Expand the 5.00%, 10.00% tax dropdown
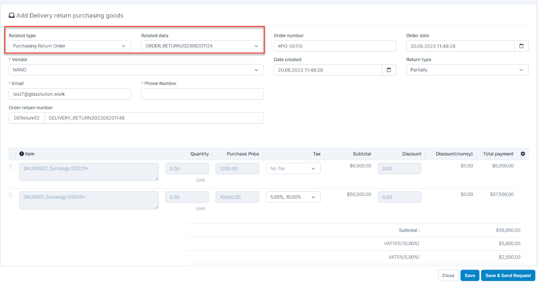 point(293,197)
